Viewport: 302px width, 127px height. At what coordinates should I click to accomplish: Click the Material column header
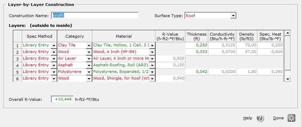click(x=124, y=36)
